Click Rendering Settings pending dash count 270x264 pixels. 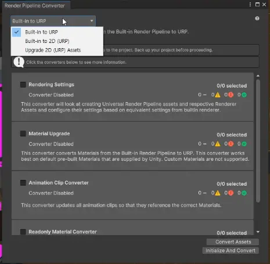[202, 95]
